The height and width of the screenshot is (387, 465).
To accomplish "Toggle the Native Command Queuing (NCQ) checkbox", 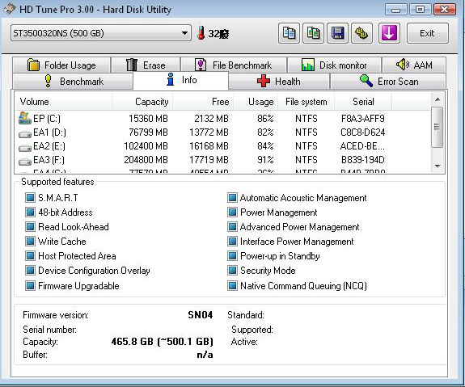I will 233,286.
